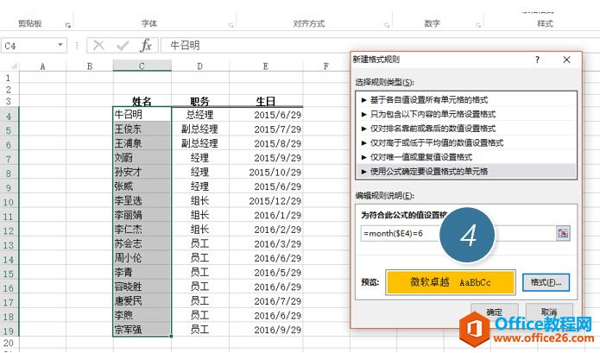Screen dimensions: 600x353
Task: Click cell containing 刘蔚
Action: 142,158
